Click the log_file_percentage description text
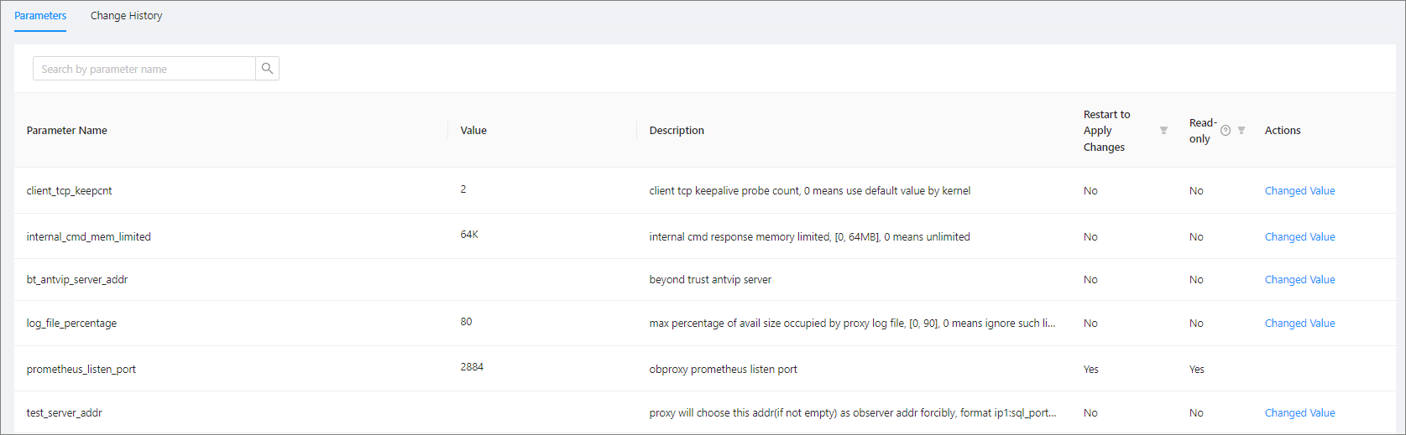 (x=852, y=324)
